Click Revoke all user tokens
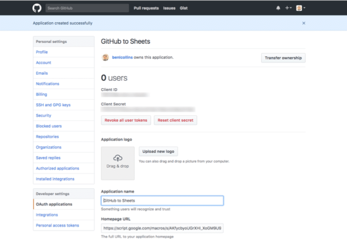Viewport: 347px width, 244px height. click(x=126, y=120)
